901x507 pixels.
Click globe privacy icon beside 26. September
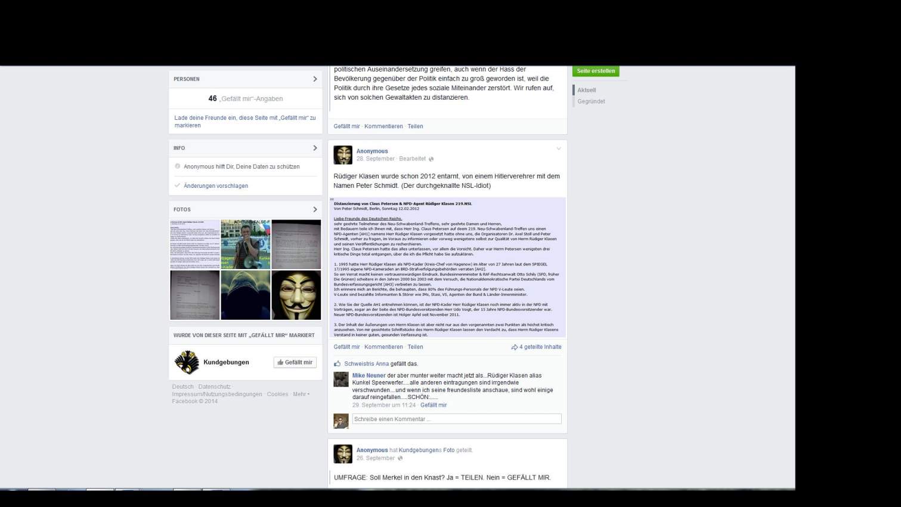(400, 458)
